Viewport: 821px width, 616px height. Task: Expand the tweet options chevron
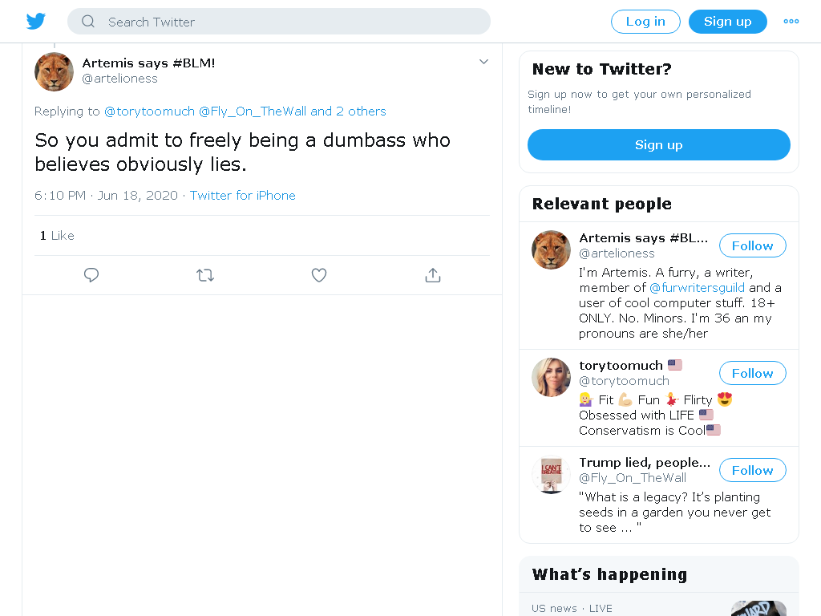tap(483, 62)
